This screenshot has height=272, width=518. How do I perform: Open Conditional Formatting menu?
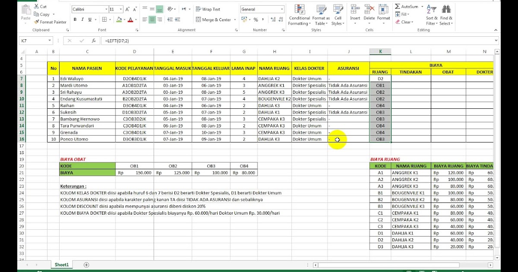pyautogui.click(x=299, y=15)
